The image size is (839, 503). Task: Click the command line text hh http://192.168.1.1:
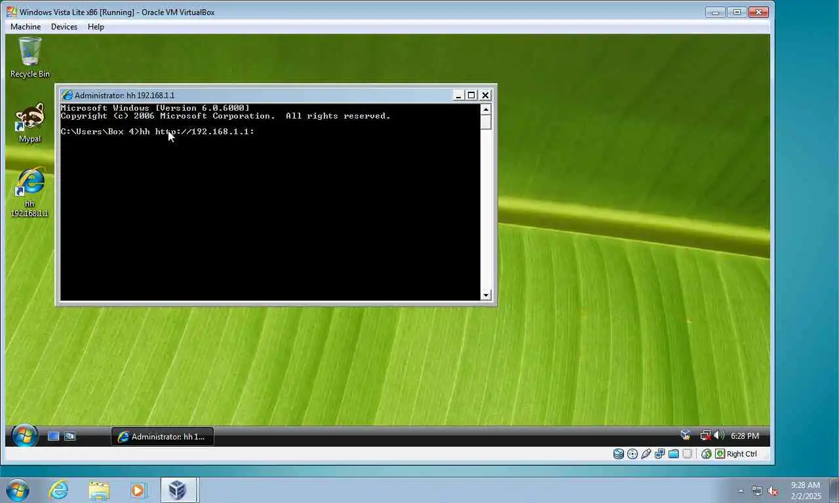[x=197, y=132]
